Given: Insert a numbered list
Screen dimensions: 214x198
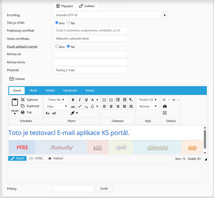Looking at the screenshot, I should click(x=111, y=100).
